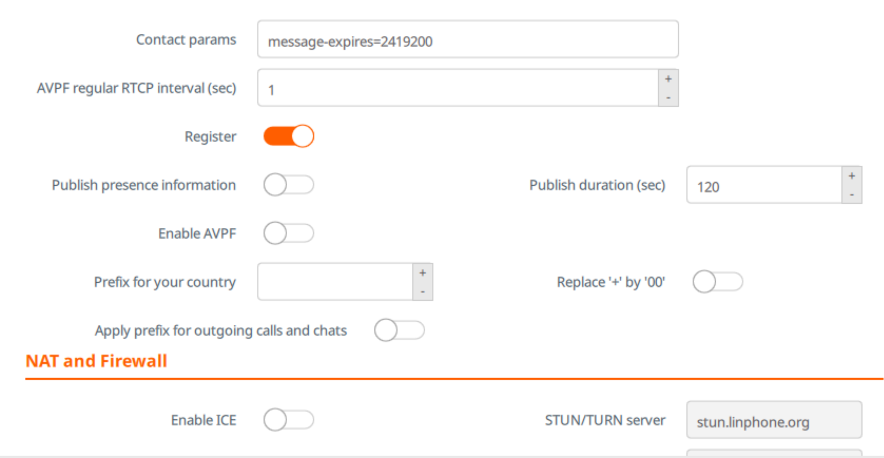This screenshot has width=884, height=458.
Task: Disable the Register toggle
Action: [289, 136]
